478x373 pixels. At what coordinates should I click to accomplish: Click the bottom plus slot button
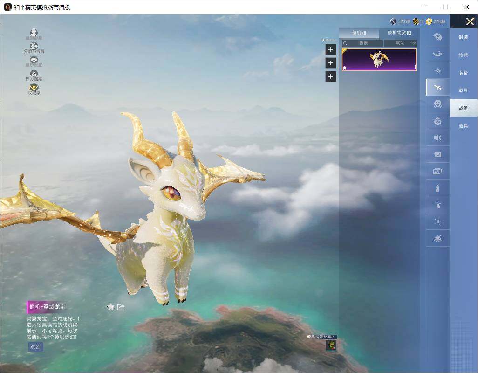[x=331, y=76]
